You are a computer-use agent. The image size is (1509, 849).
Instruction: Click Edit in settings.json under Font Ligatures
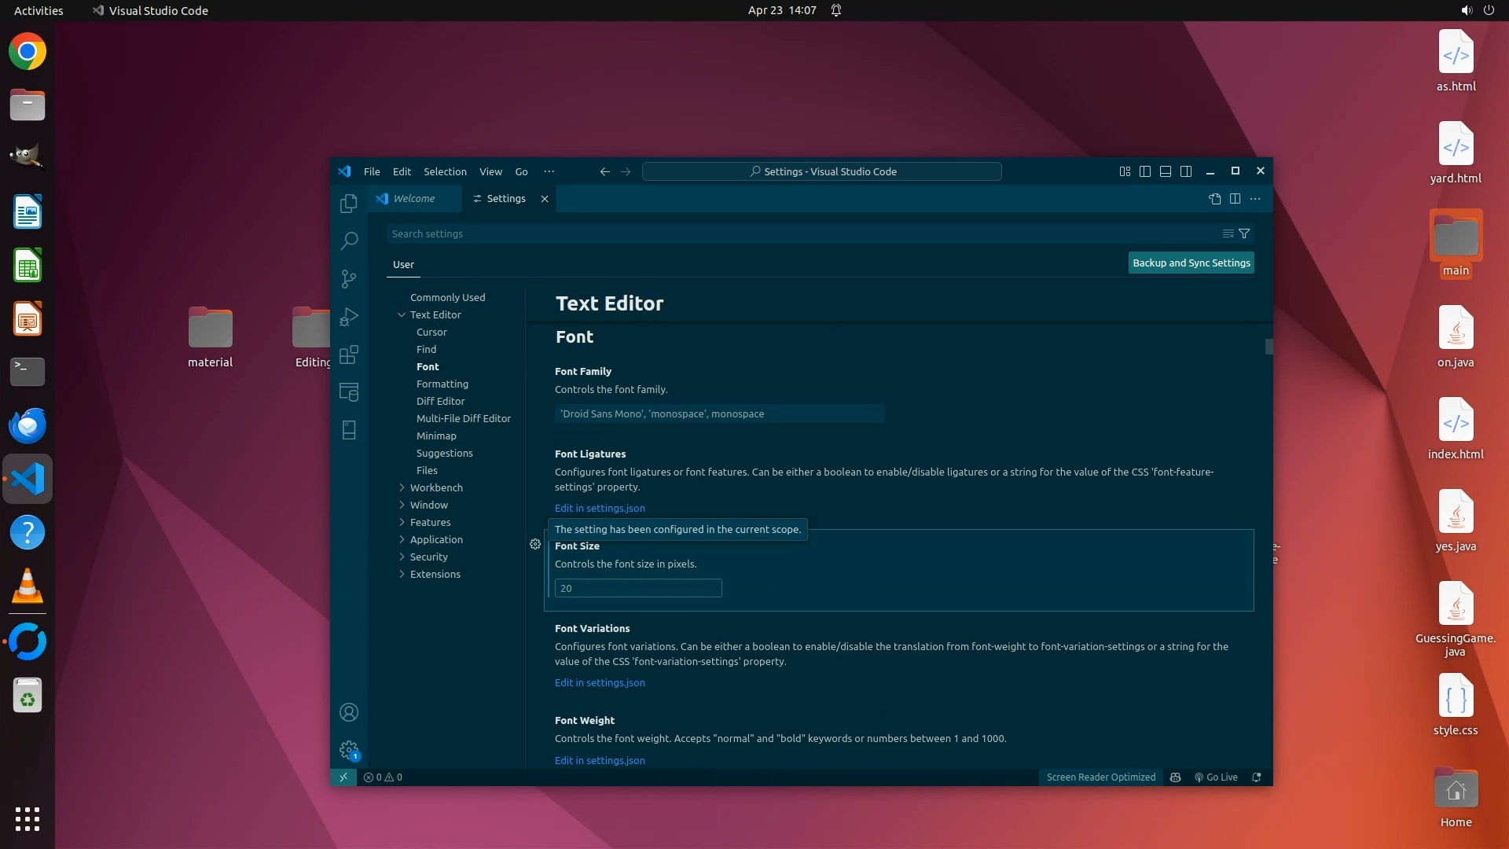tap(600, 508)
